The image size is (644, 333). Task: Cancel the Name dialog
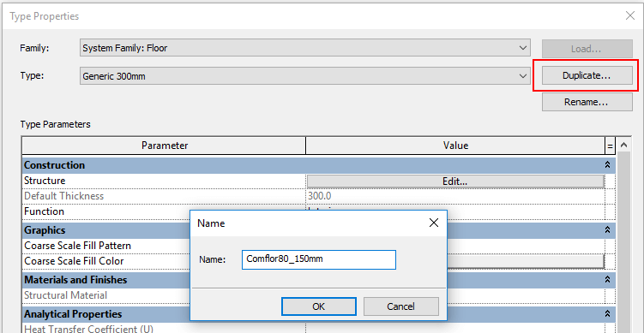[400, 306]
